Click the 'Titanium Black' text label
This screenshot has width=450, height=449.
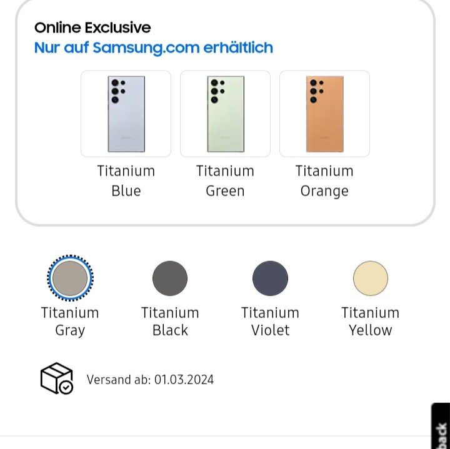click(x=170, y=322)
